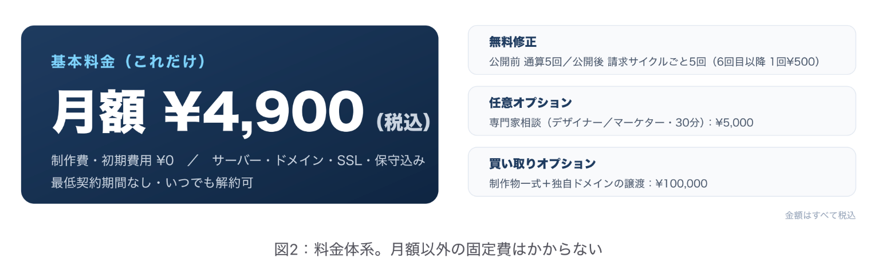Click the 基本料金（これだけ）heading

click(x=128, y=62)
